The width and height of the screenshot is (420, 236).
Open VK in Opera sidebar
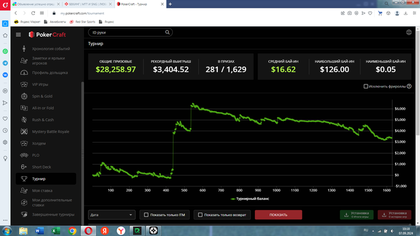tap(5, 75)
